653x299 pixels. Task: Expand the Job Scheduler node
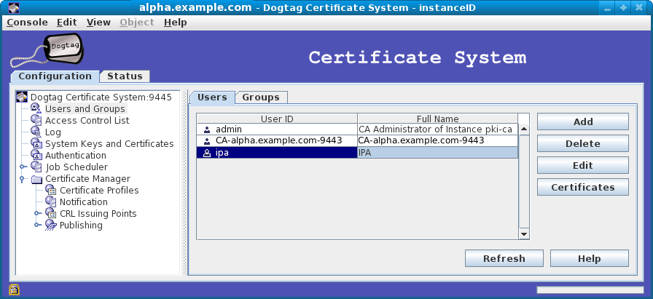(x=23, y=167)
